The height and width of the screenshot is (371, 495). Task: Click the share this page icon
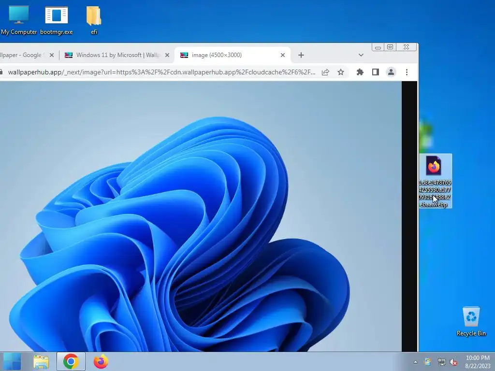pos(325,72)
